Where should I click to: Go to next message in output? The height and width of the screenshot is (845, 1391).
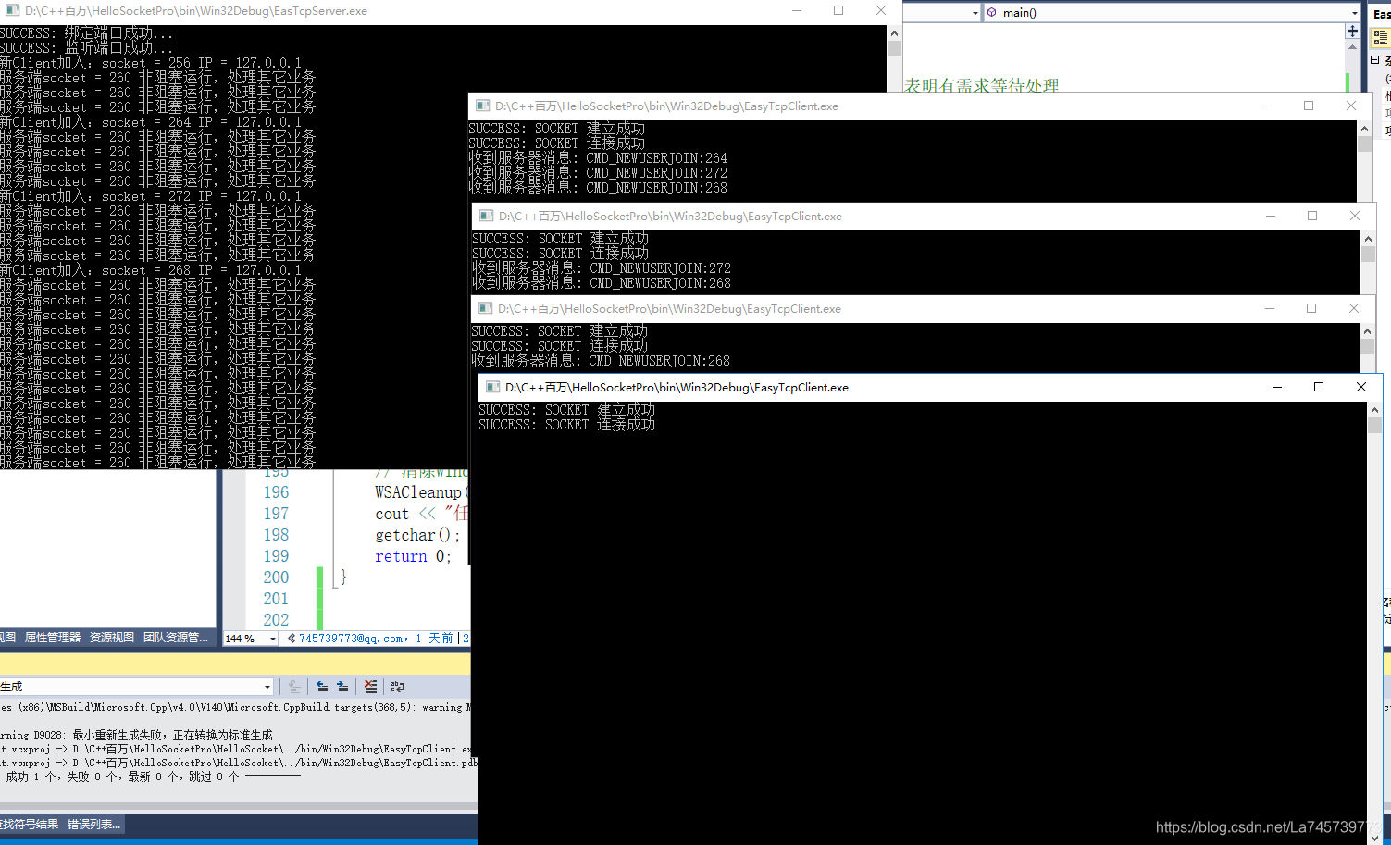tap(342, 687)
